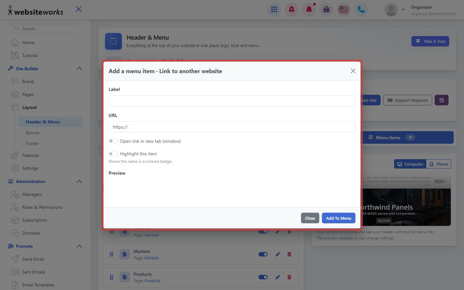The width and height of the screenshot is (464, 290).
Task: Click the URL input field
Action: click(x=232, y=127)
